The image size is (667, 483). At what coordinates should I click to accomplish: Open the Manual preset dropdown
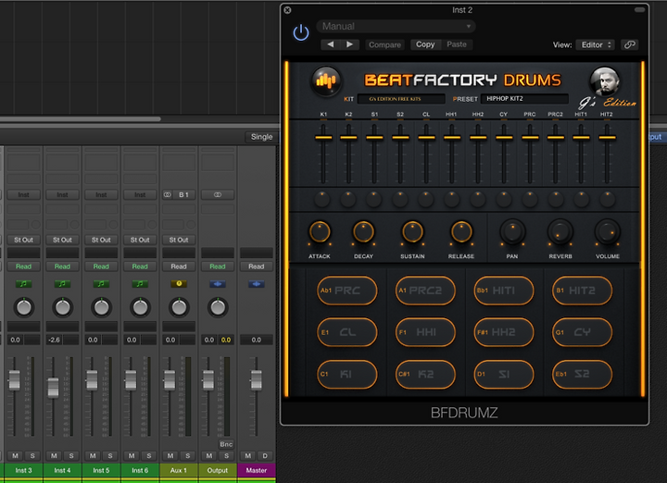[396, 26]
